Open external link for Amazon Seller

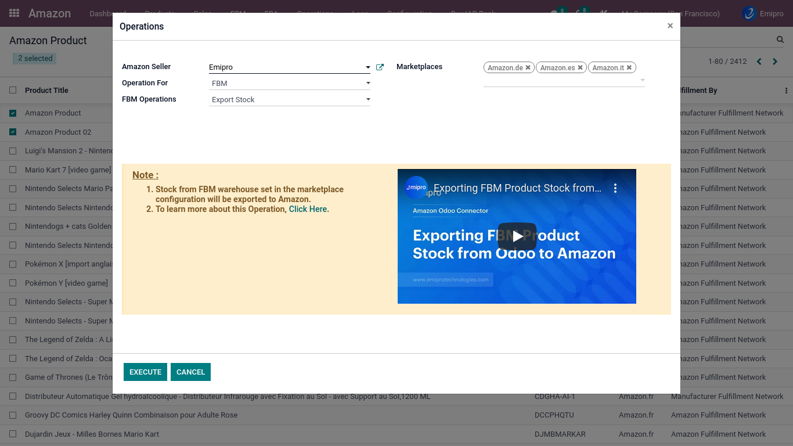click(x=380, y=67)
